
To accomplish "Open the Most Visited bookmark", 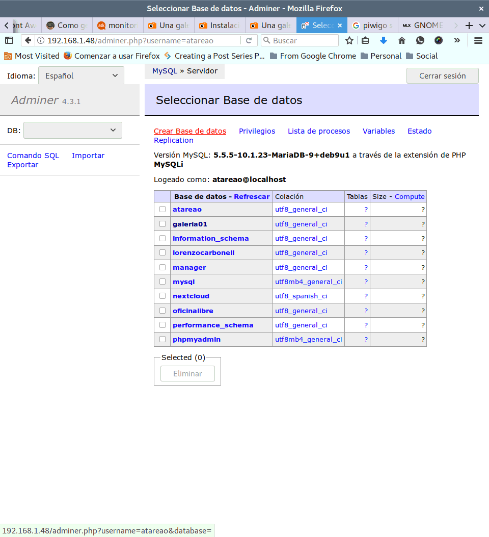I will [32, 56].
